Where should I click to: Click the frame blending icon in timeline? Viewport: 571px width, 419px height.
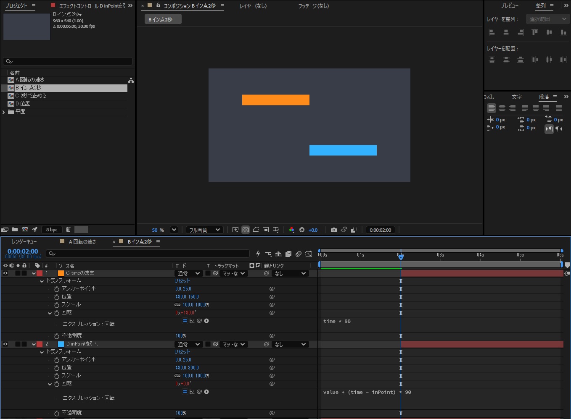pos(288,254)
